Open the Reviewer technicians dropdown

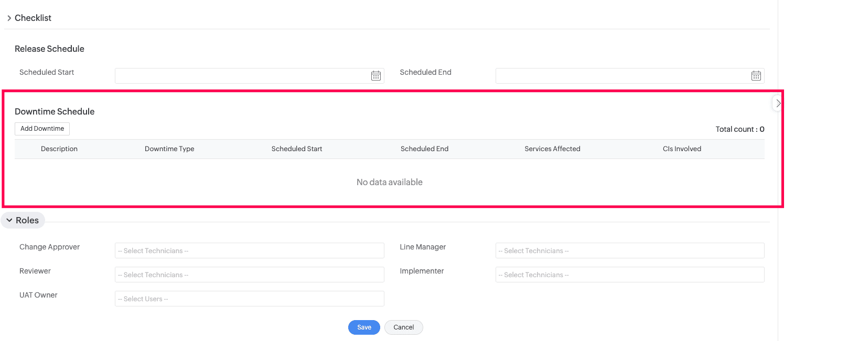[249, 275]
